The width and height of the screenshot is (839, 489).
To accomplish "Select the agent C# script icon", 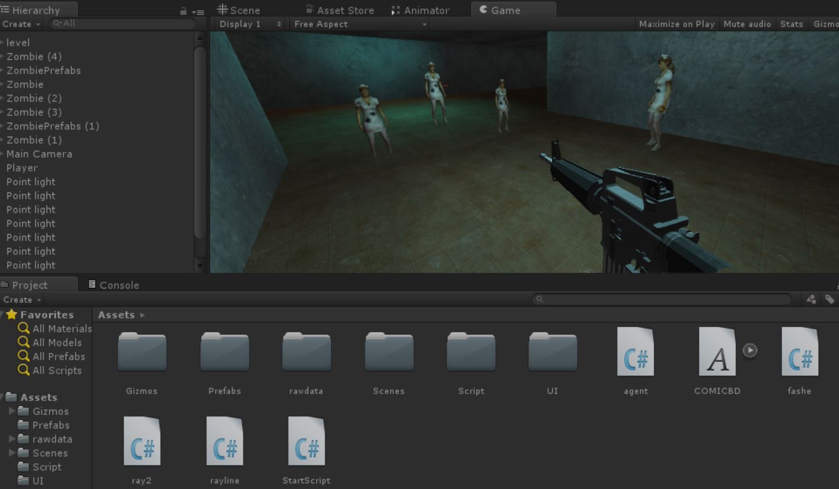I will [x=635, y=352].
